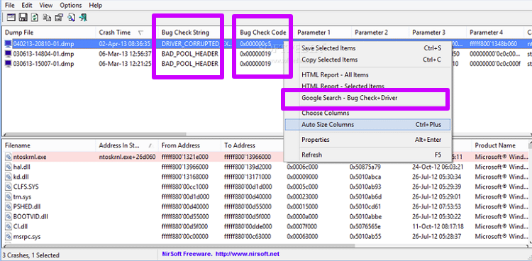Click the floppy disk Save toolbar icon
532x261 pixels.
[23, 17]
